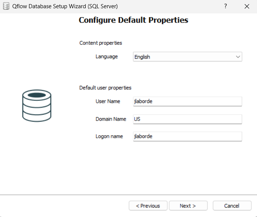Focus the Logon name input field
Viewport: 257px width, 217px height.
(188, 136)
